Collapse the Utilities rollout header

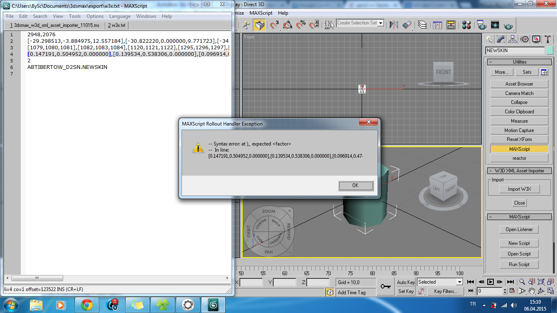click(519, 62)
